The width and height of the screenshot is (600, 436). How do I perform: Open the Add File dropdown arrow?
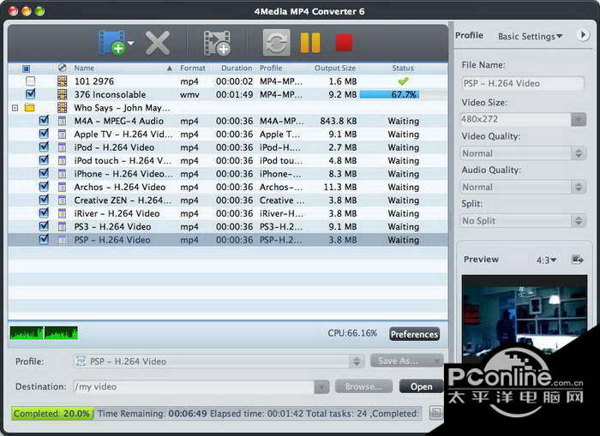pyautogui.click(x=131, y=43)
